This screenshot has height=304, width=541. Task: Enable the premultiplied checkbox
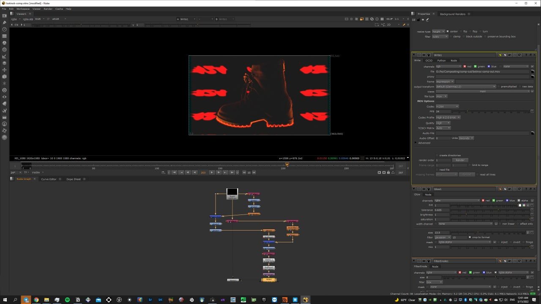(x=499, y=86)
